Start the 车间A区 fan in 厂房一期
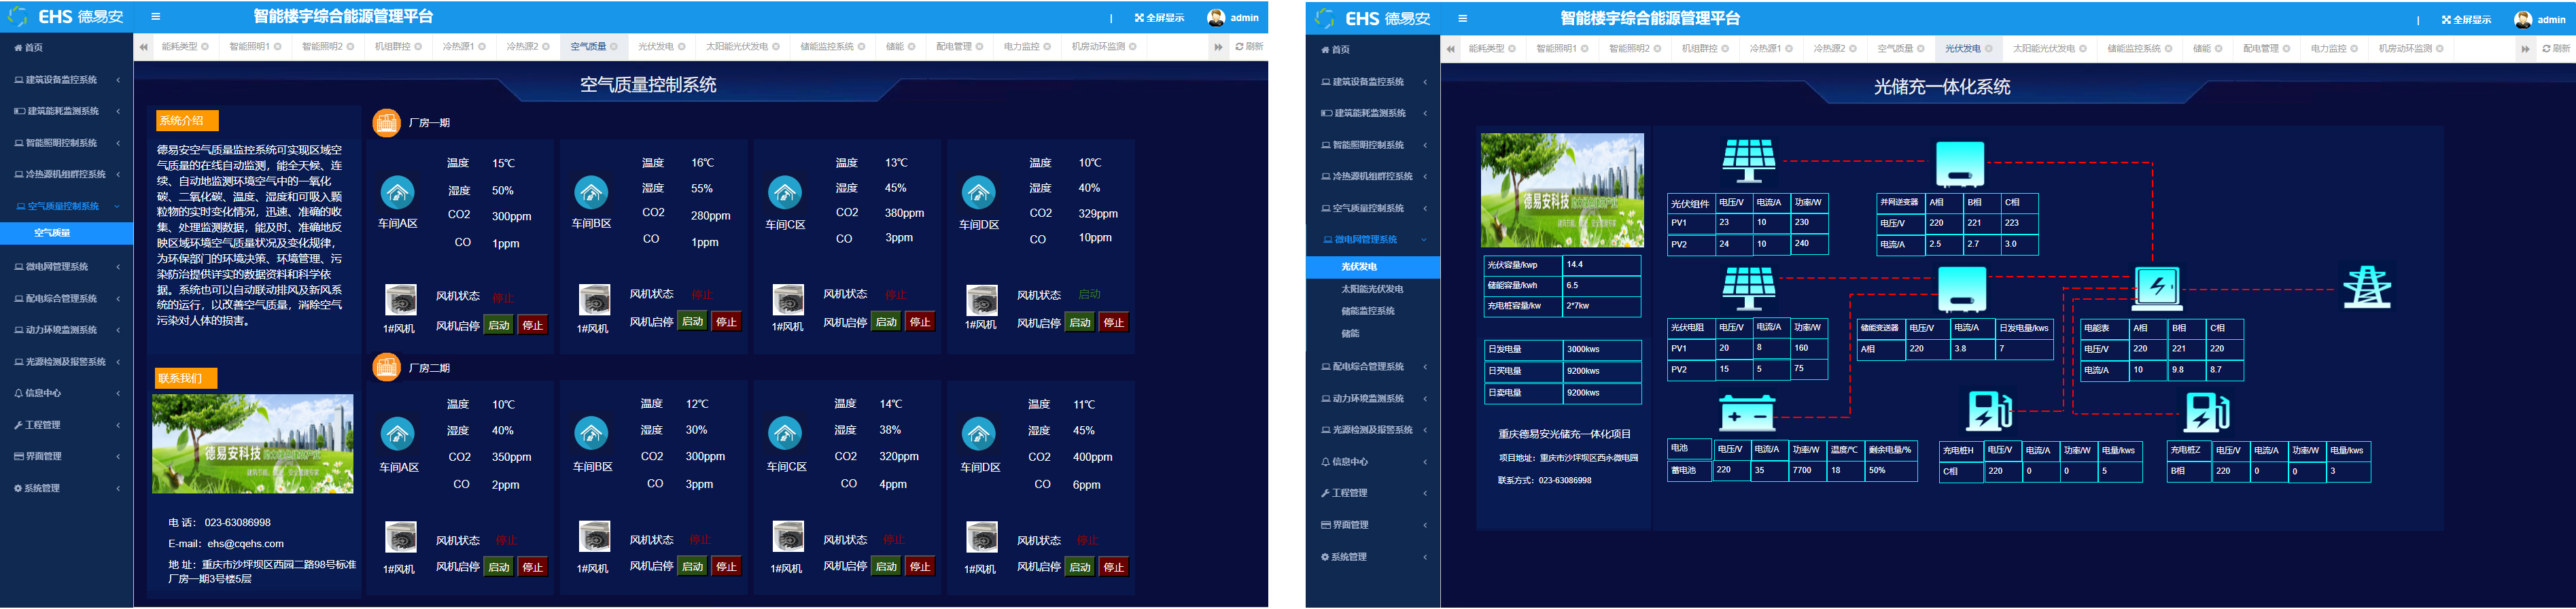This screenshot has height=609, width=2576. [498, 325]
